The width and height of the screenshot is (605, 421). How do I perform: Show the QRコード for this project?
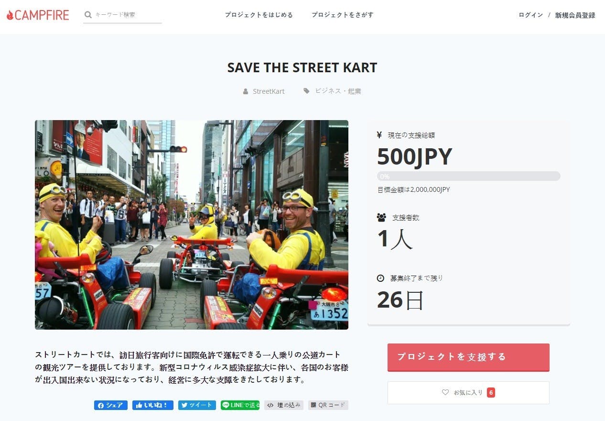click(x=328, y=405)
